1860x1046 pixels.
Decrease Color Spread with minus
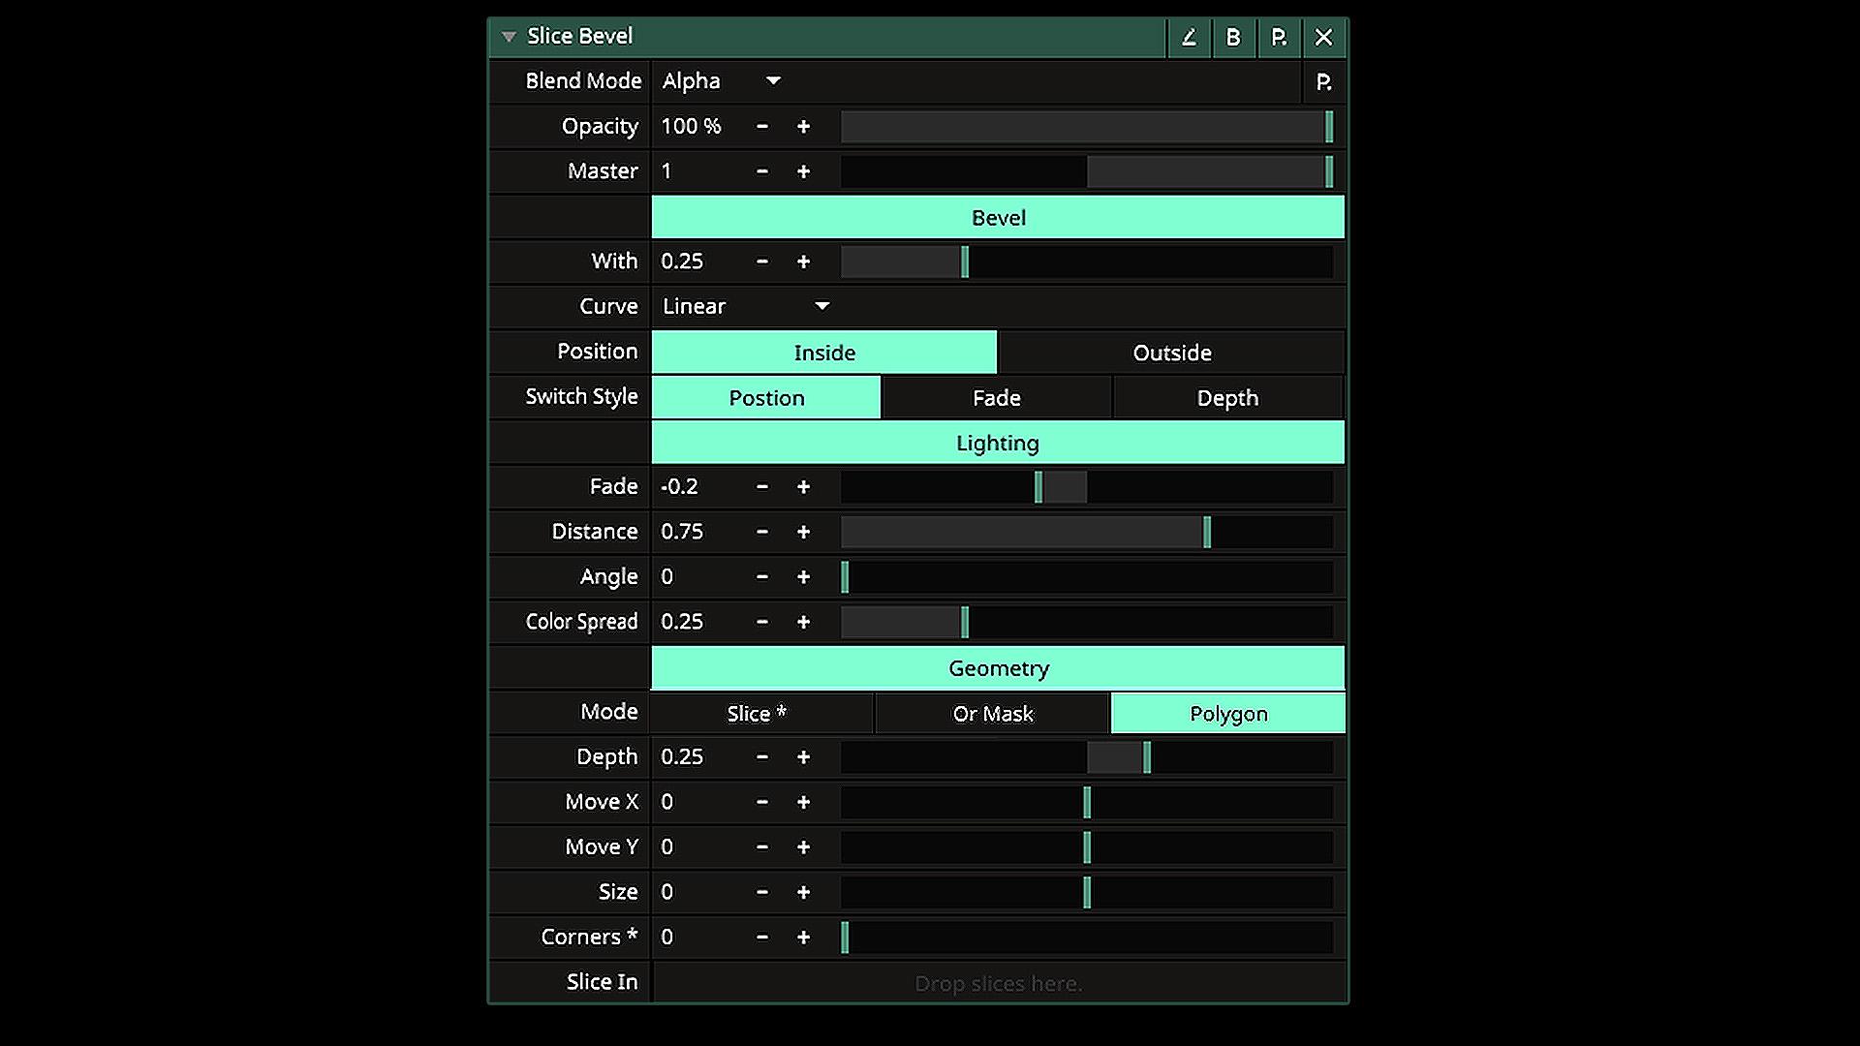(x=762, y=622)
